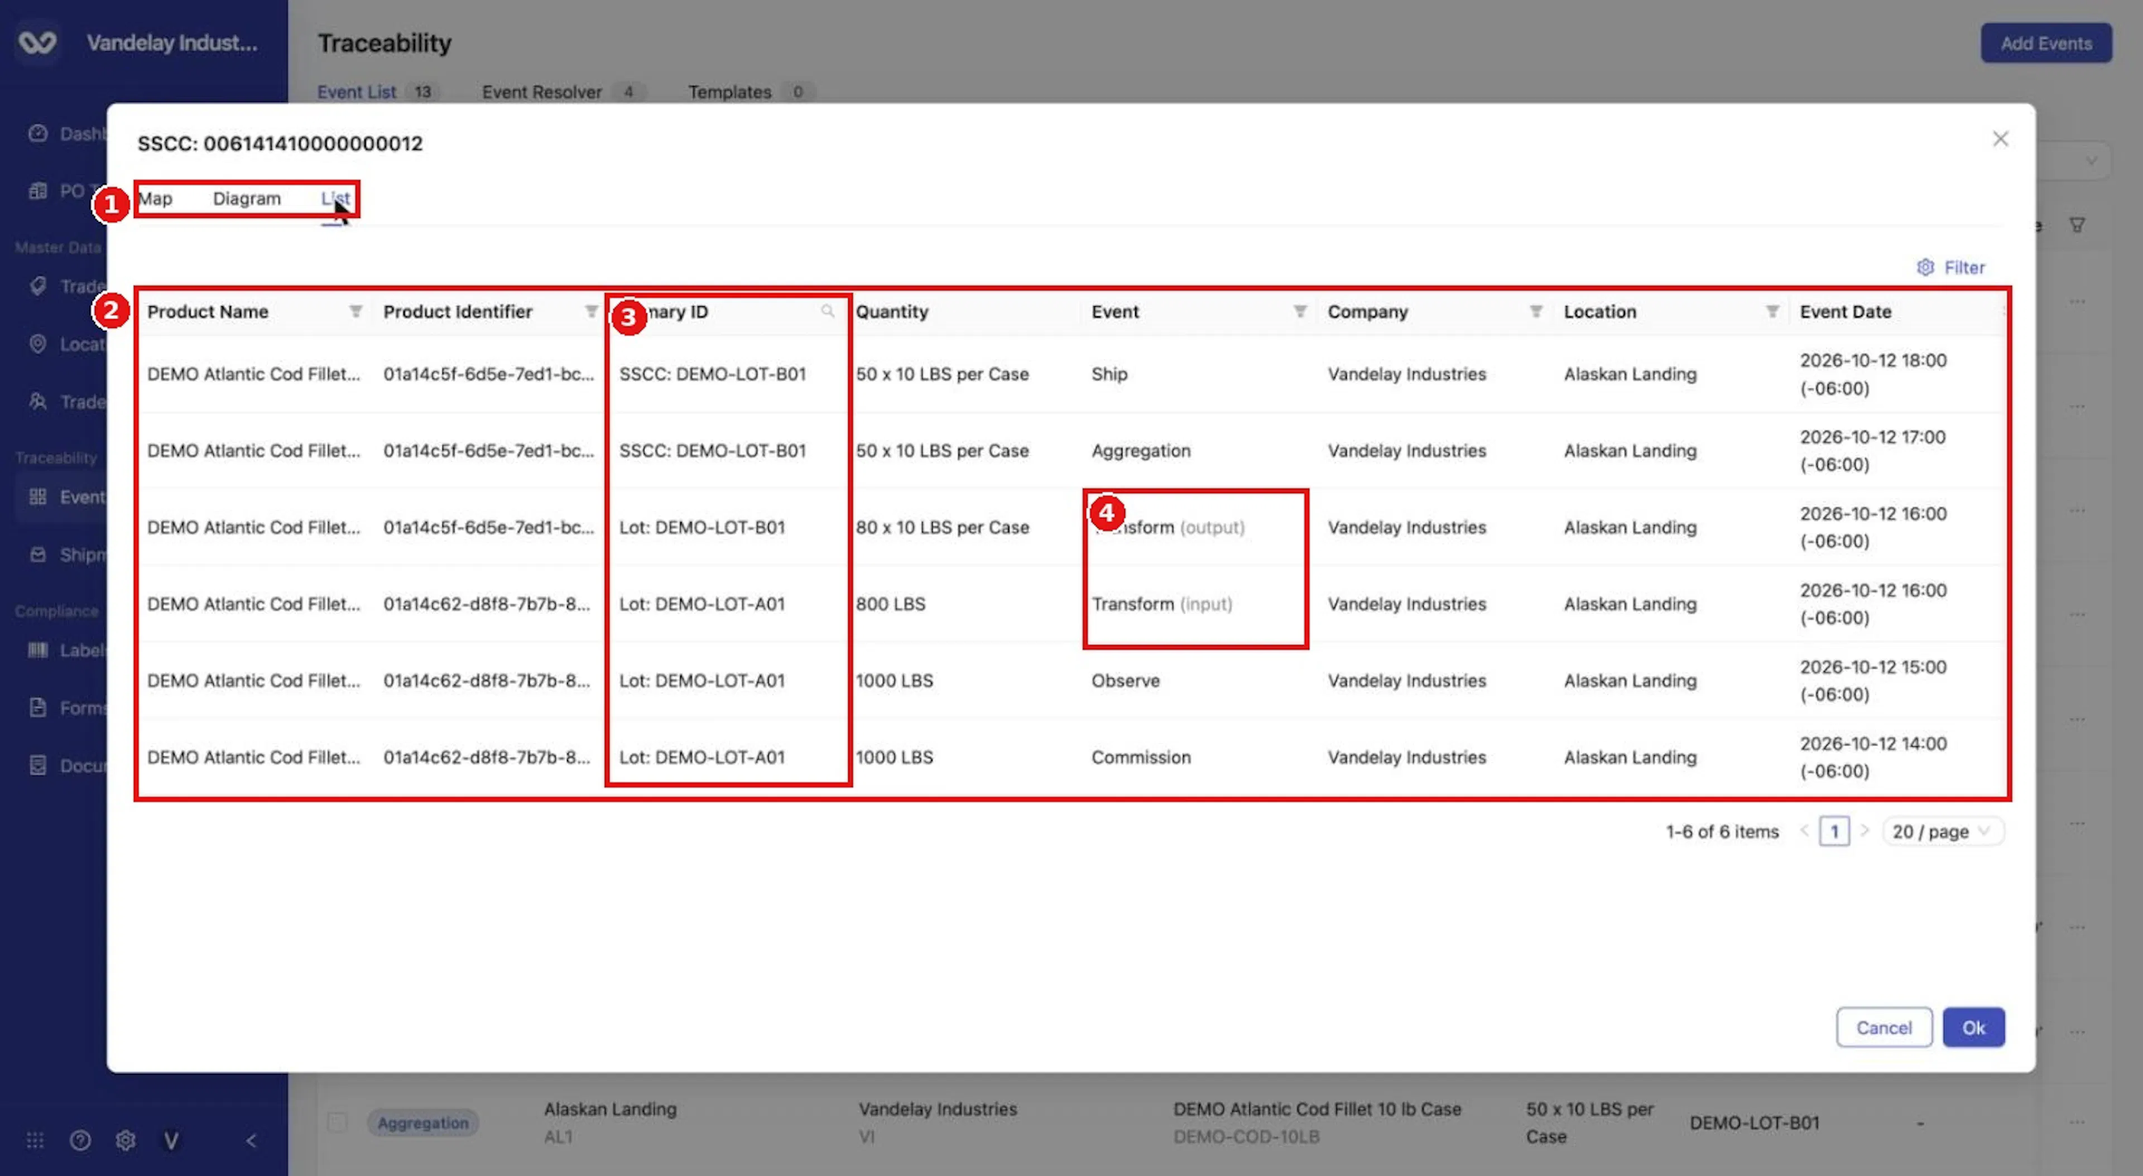Click the filter icon behind the dialog
The height and width of the screenshot is (1176, 2143).
tap(2077, 225)
